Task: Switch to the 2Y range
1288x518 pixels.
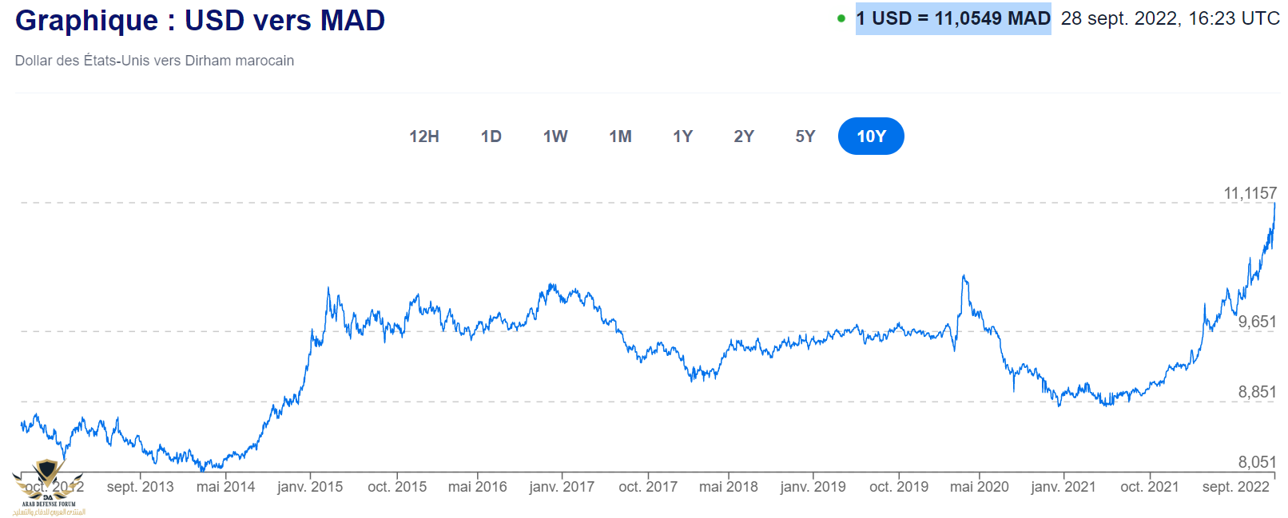Action: coord(744,136)
